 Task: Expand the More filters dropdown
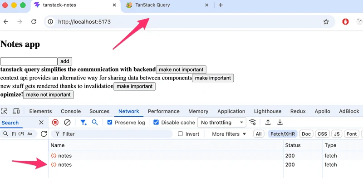(229, 134)
